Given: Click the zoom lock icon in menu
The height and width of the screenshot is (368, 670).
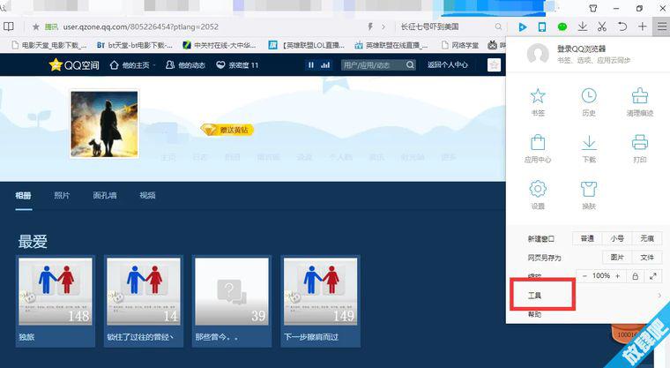Looking at the screenshot, I should pyautogui.click(x=635, y=276).
